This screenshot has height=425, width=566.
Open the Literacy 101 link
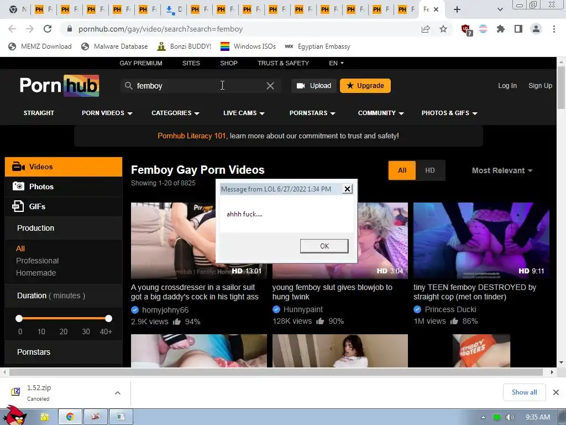pos(191,136)
